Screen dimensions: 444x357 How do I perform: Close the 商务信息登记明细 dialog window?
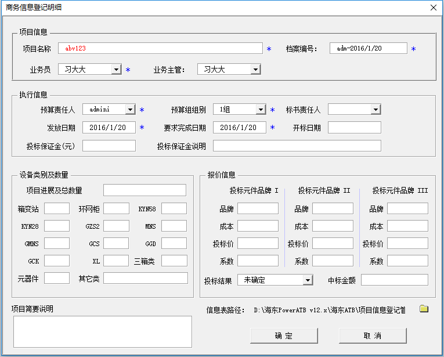click(x=433, y=8)
